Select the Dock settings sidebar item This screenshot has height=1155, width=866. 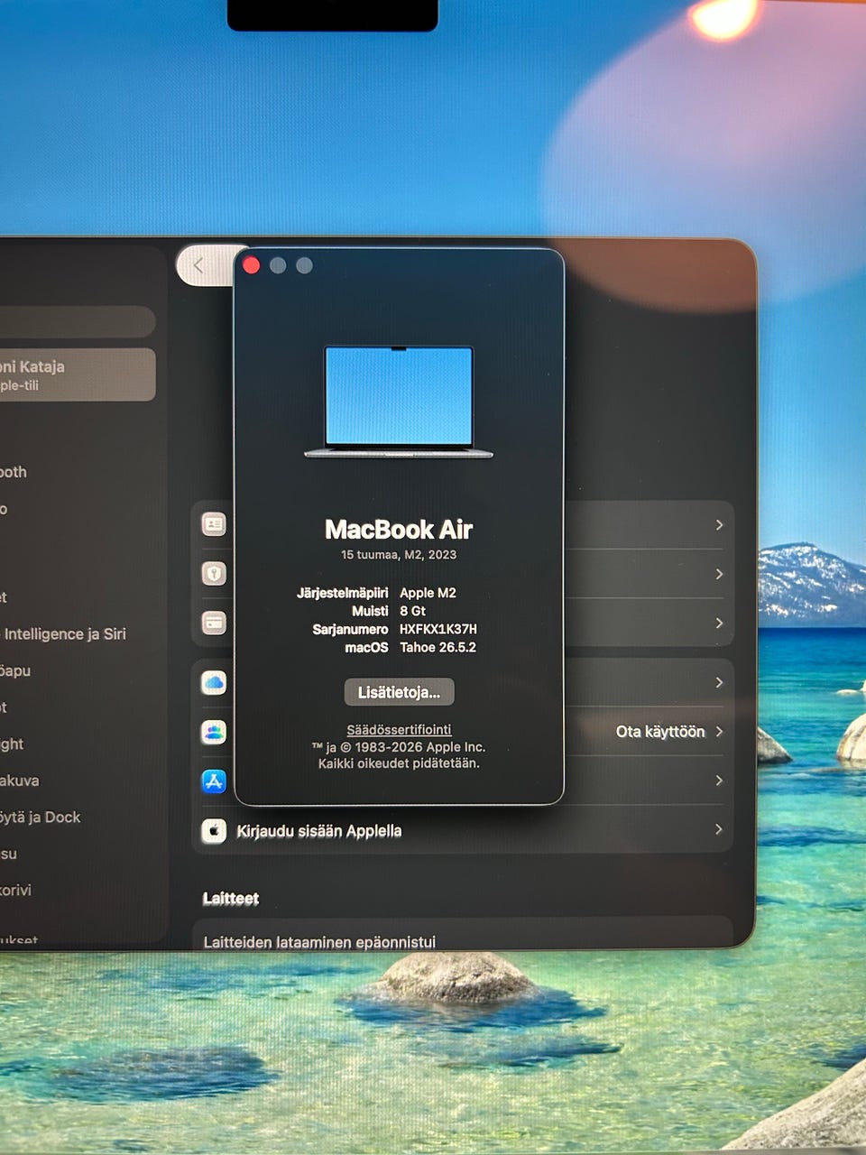(41, 818)
